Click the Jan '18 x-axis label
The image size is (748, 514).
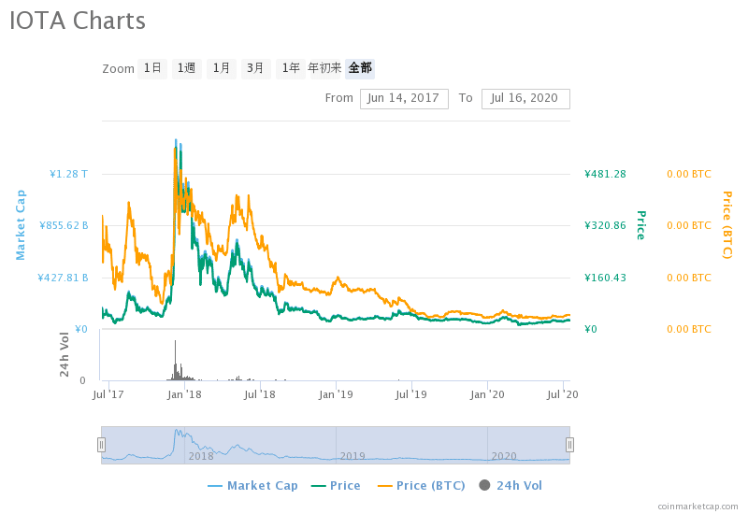(x=184, y=394)
